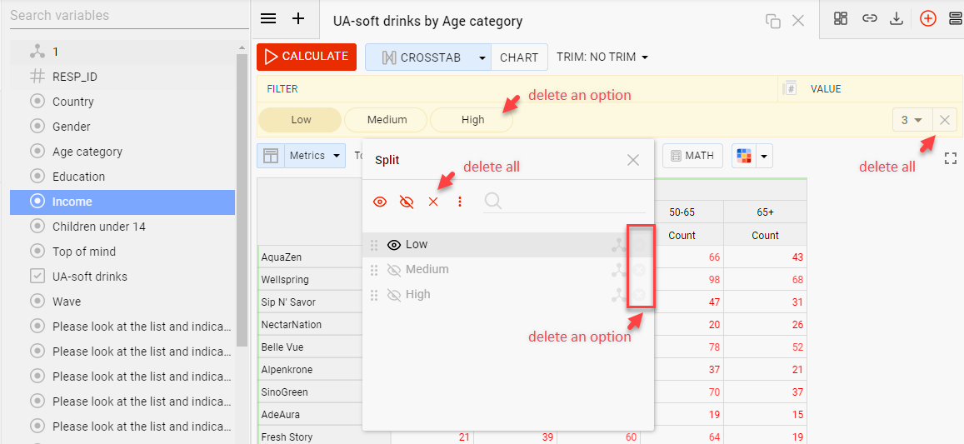Expand the CROSSTAB dropdown arrow

[482, 57]
